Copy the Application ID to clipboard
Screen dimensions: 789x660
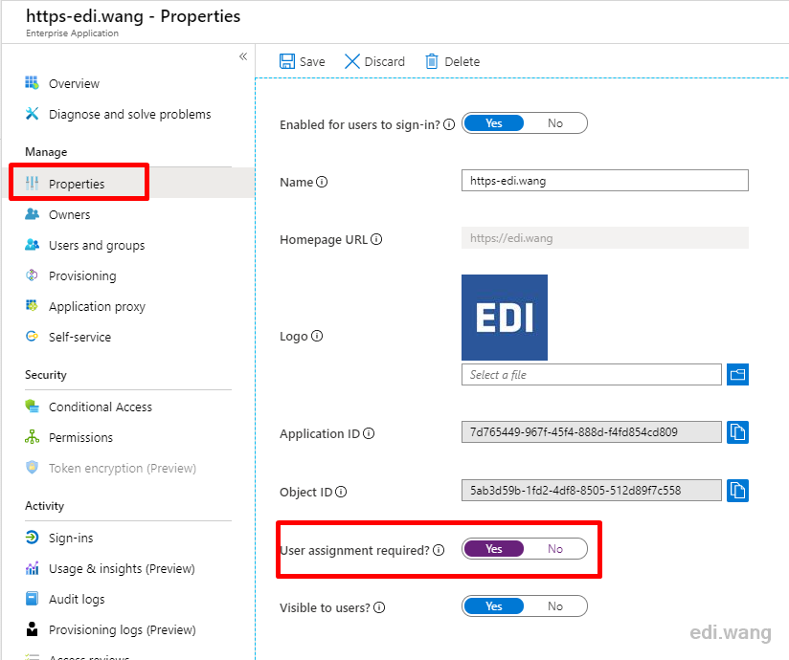pos(737,432)
